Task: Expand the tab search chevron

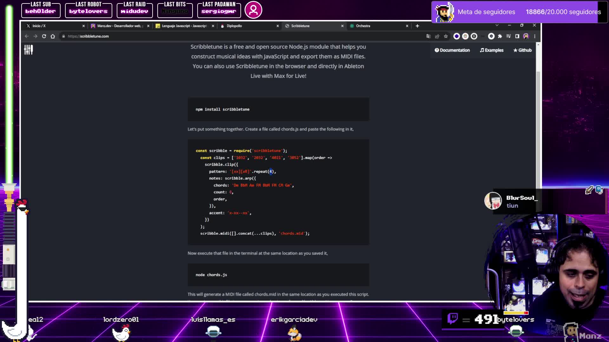Action: click(x=497, y=25)
